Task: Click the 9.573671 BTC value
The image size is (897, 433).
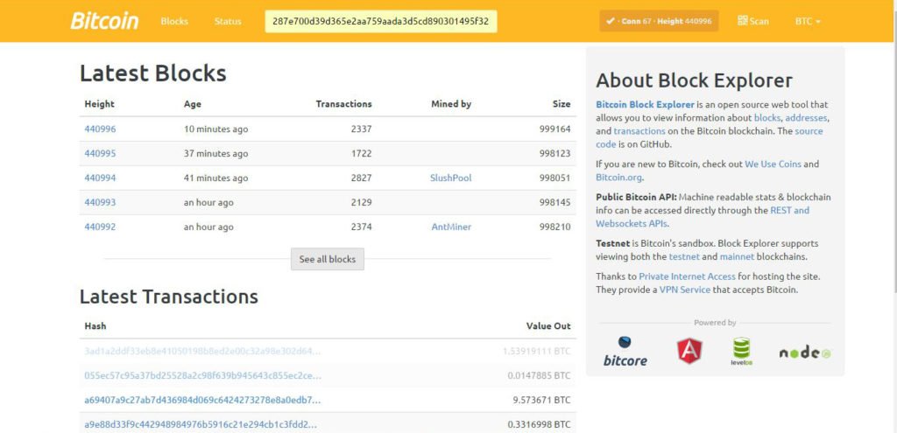Action: click(541, 400)
